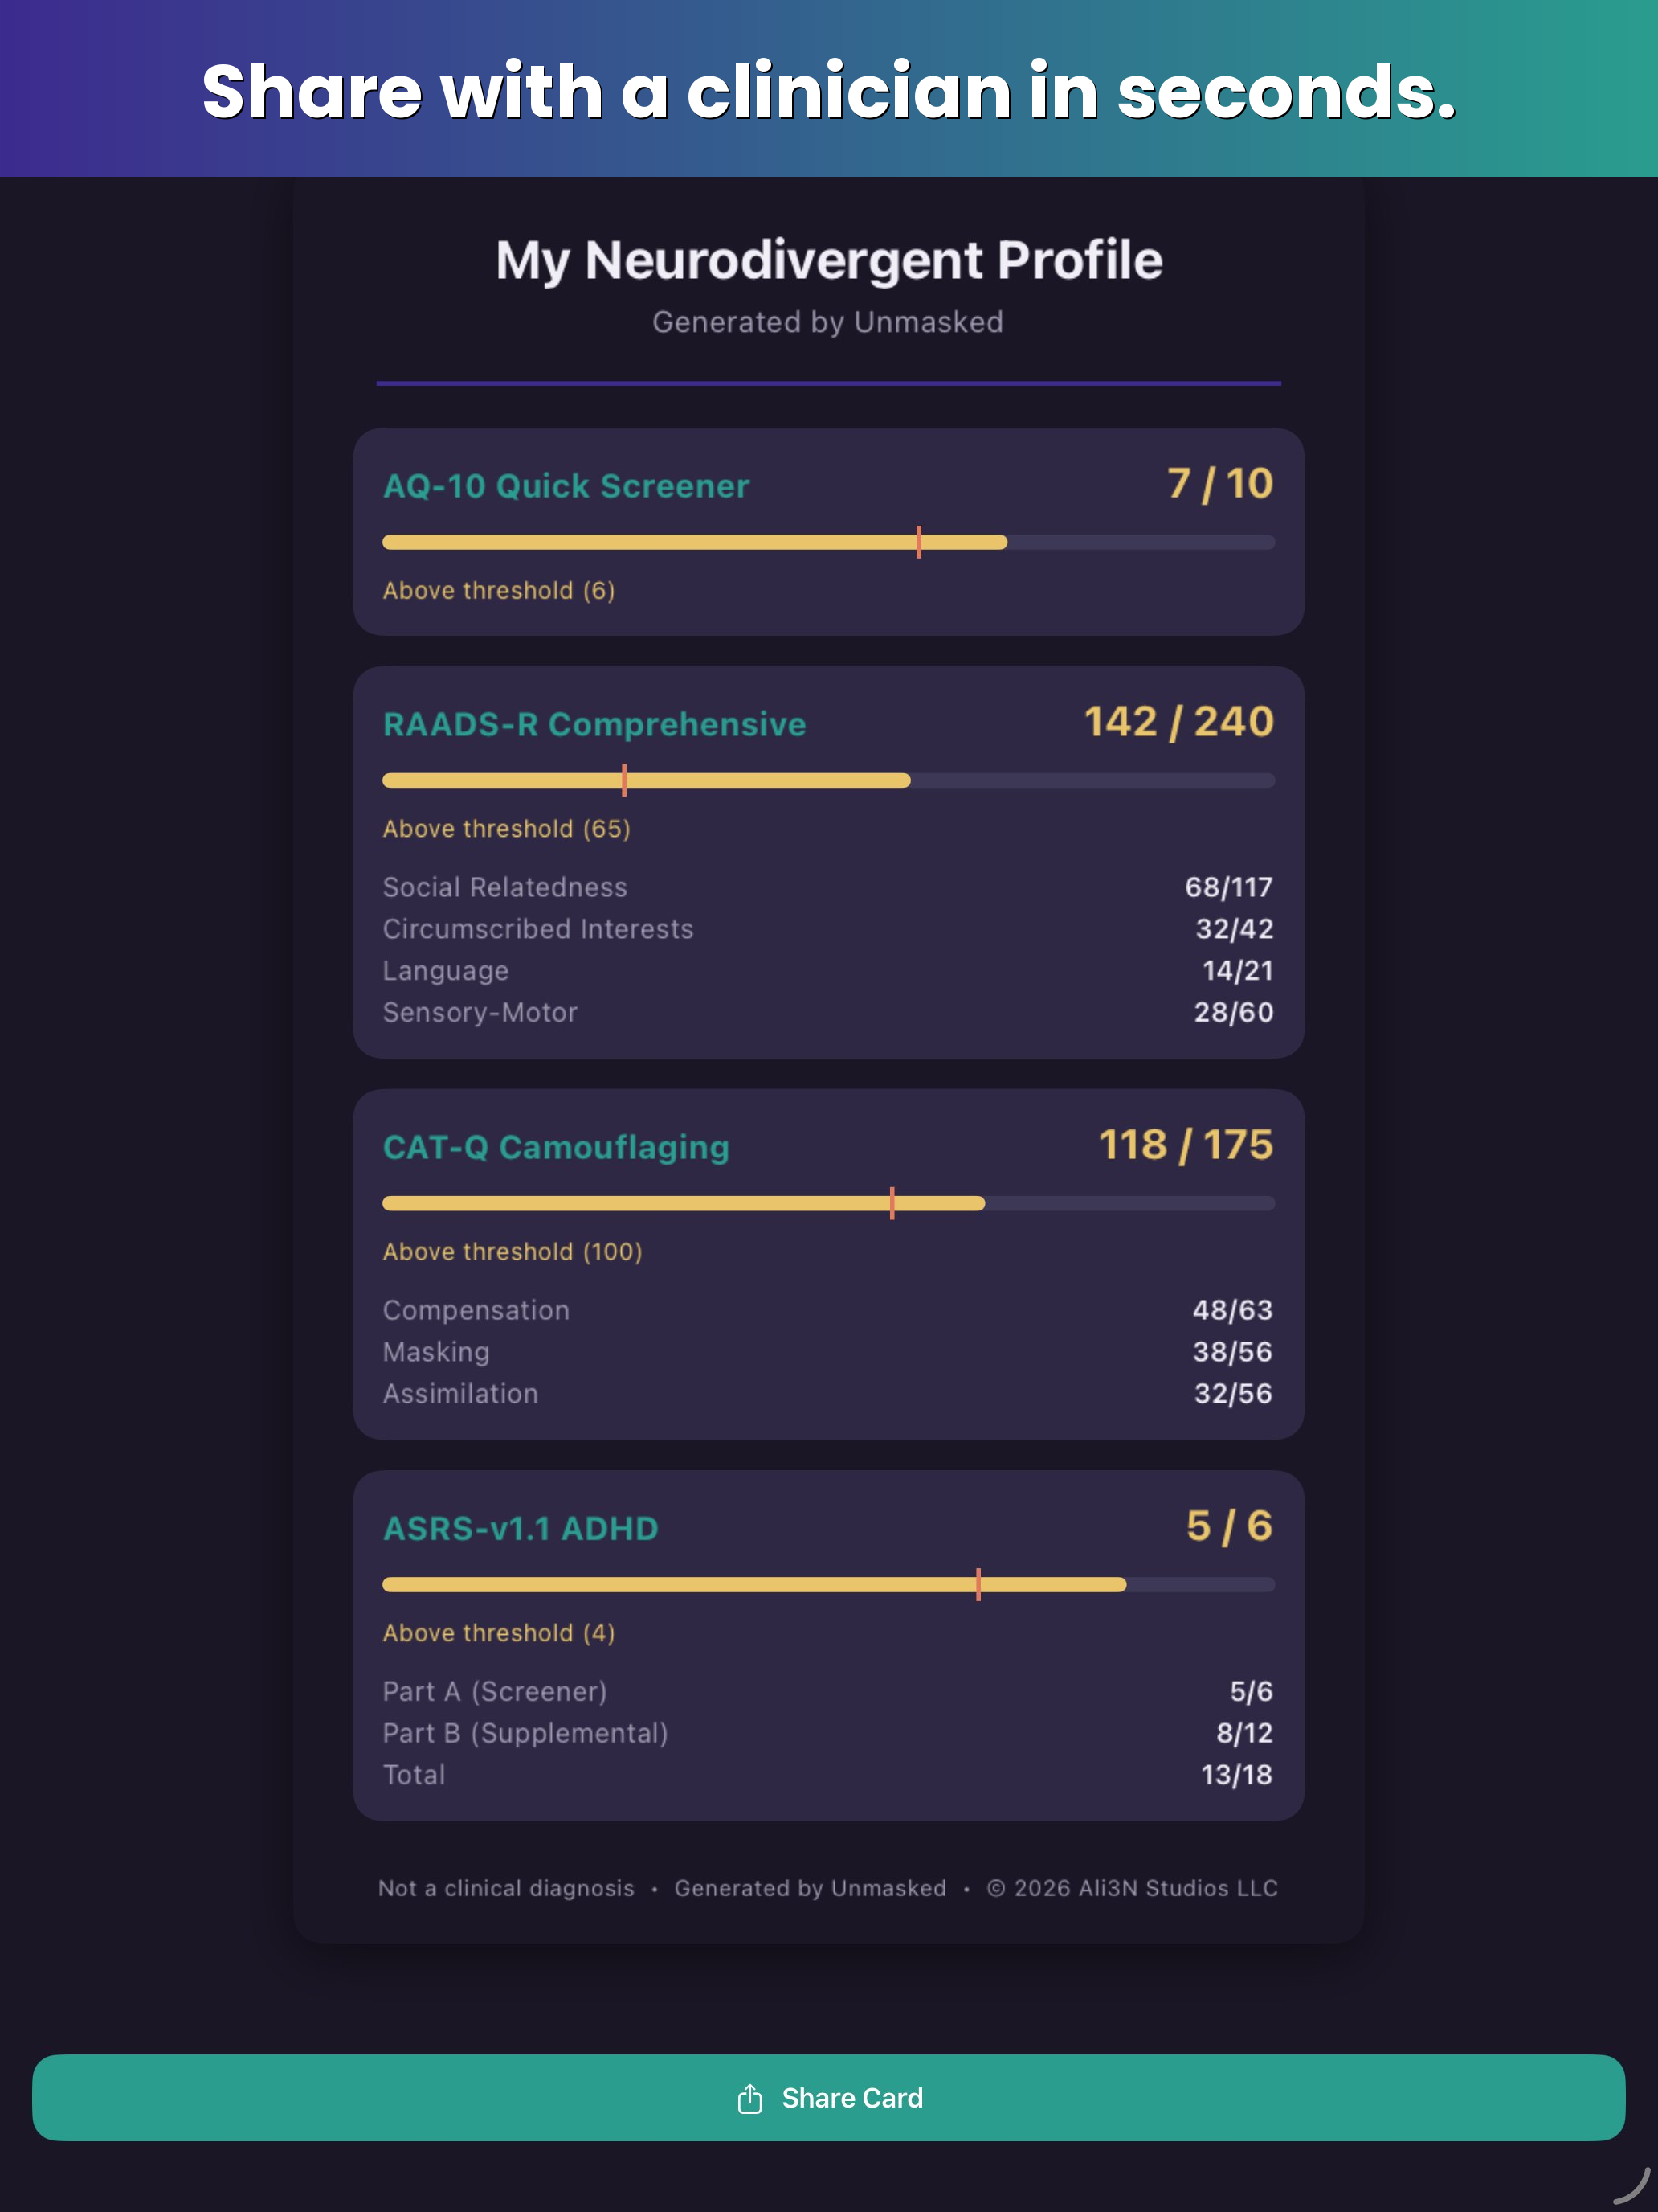The image size is (1658, 2212).
Task: Click the Not a clinical diagnosis footer text
Action: click(506, 1888)
